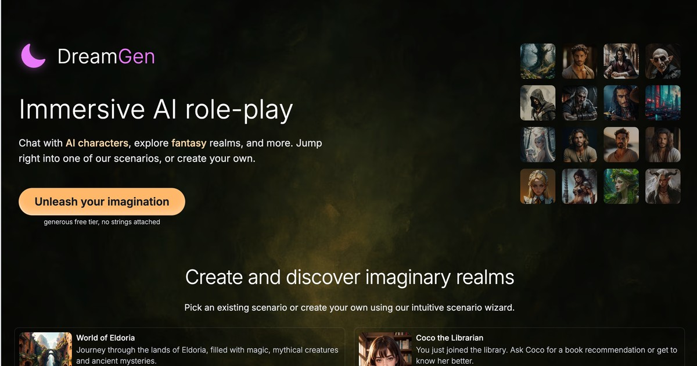This screenshot has width=697, height=366.
Task: Click the Coco the Librarian title
Action: (450, 338)
